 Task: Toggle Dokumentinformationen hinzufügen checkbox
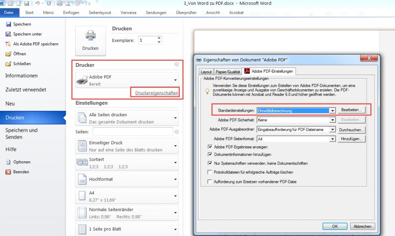(x=210, y=154)
